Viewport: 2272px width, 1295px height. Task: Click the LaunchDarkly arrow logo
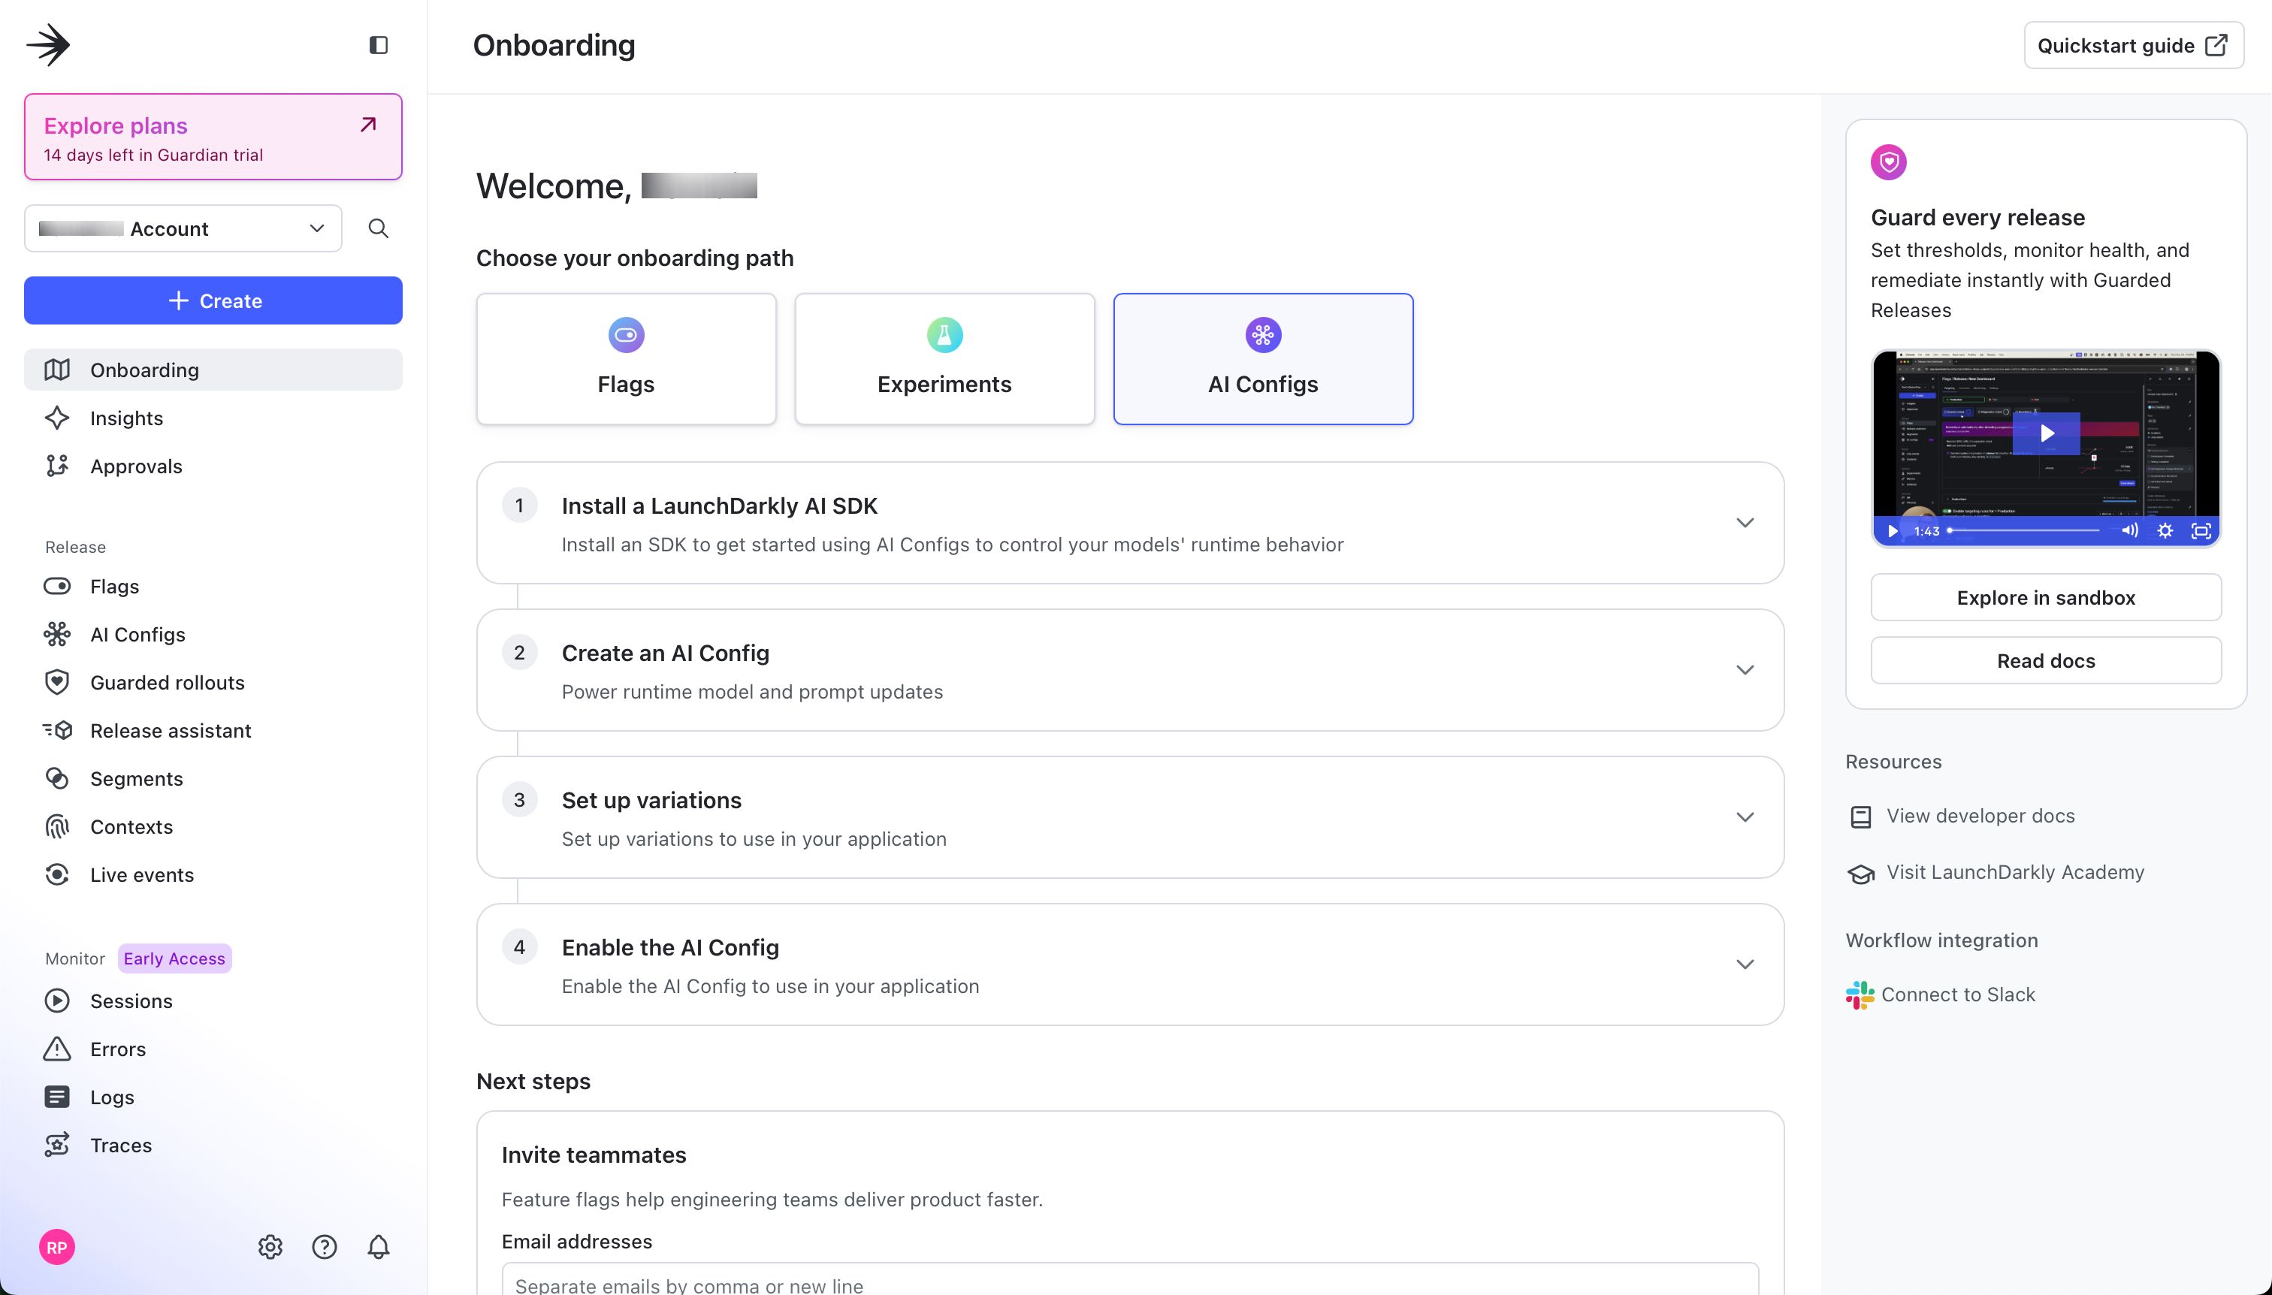tap(48, 44)
